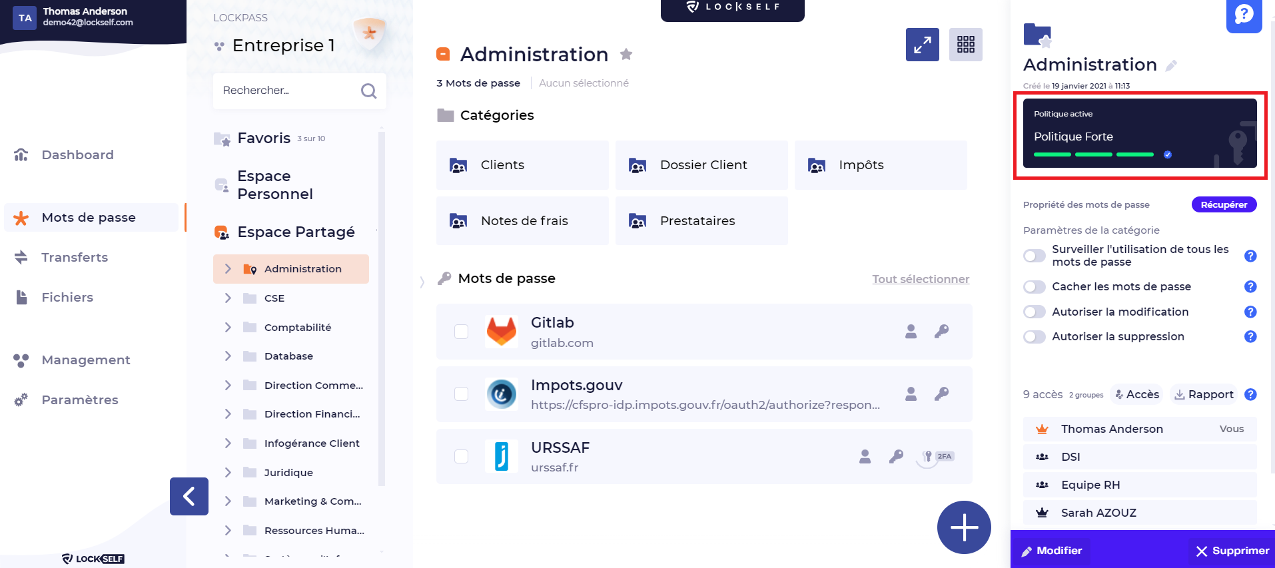
Task: Click the Tout sélectionner link
Action: click(921, 279)
